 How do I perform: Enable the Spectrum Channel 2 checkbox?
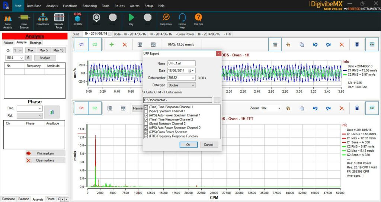[146, 124]
